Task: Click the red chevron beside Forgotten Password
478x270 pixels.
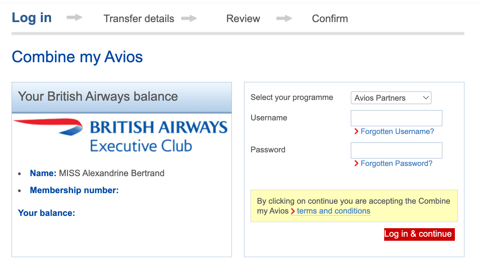Action: pos(356,164)
